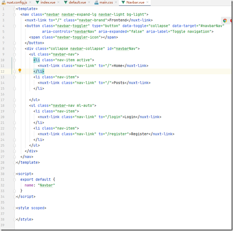The height and width of the screenshot is (231, 233).
Task: Place cursor on Home link text
Action: 118,66
